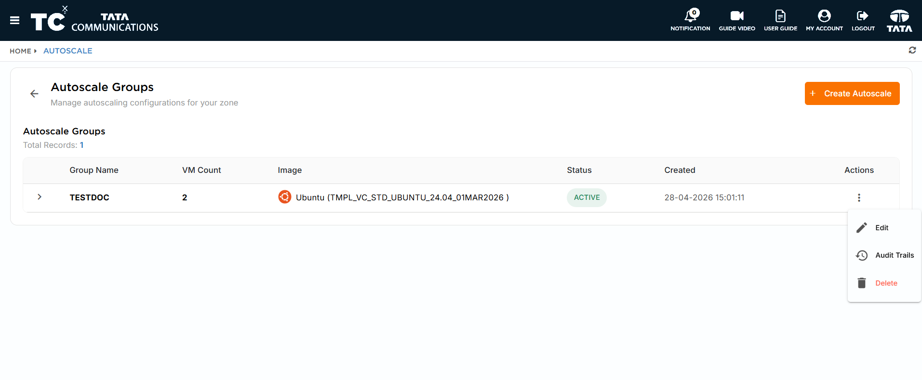The image size is (922, 380).
Task: Go back using the left arrow
Action: click(34, 93)
